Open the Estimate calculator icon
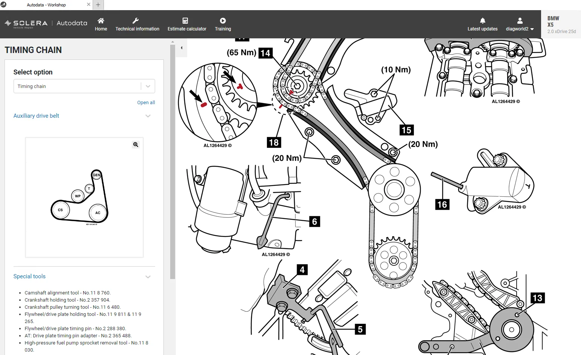Viewport: 581px width, 355px height. tap(185, 21)
